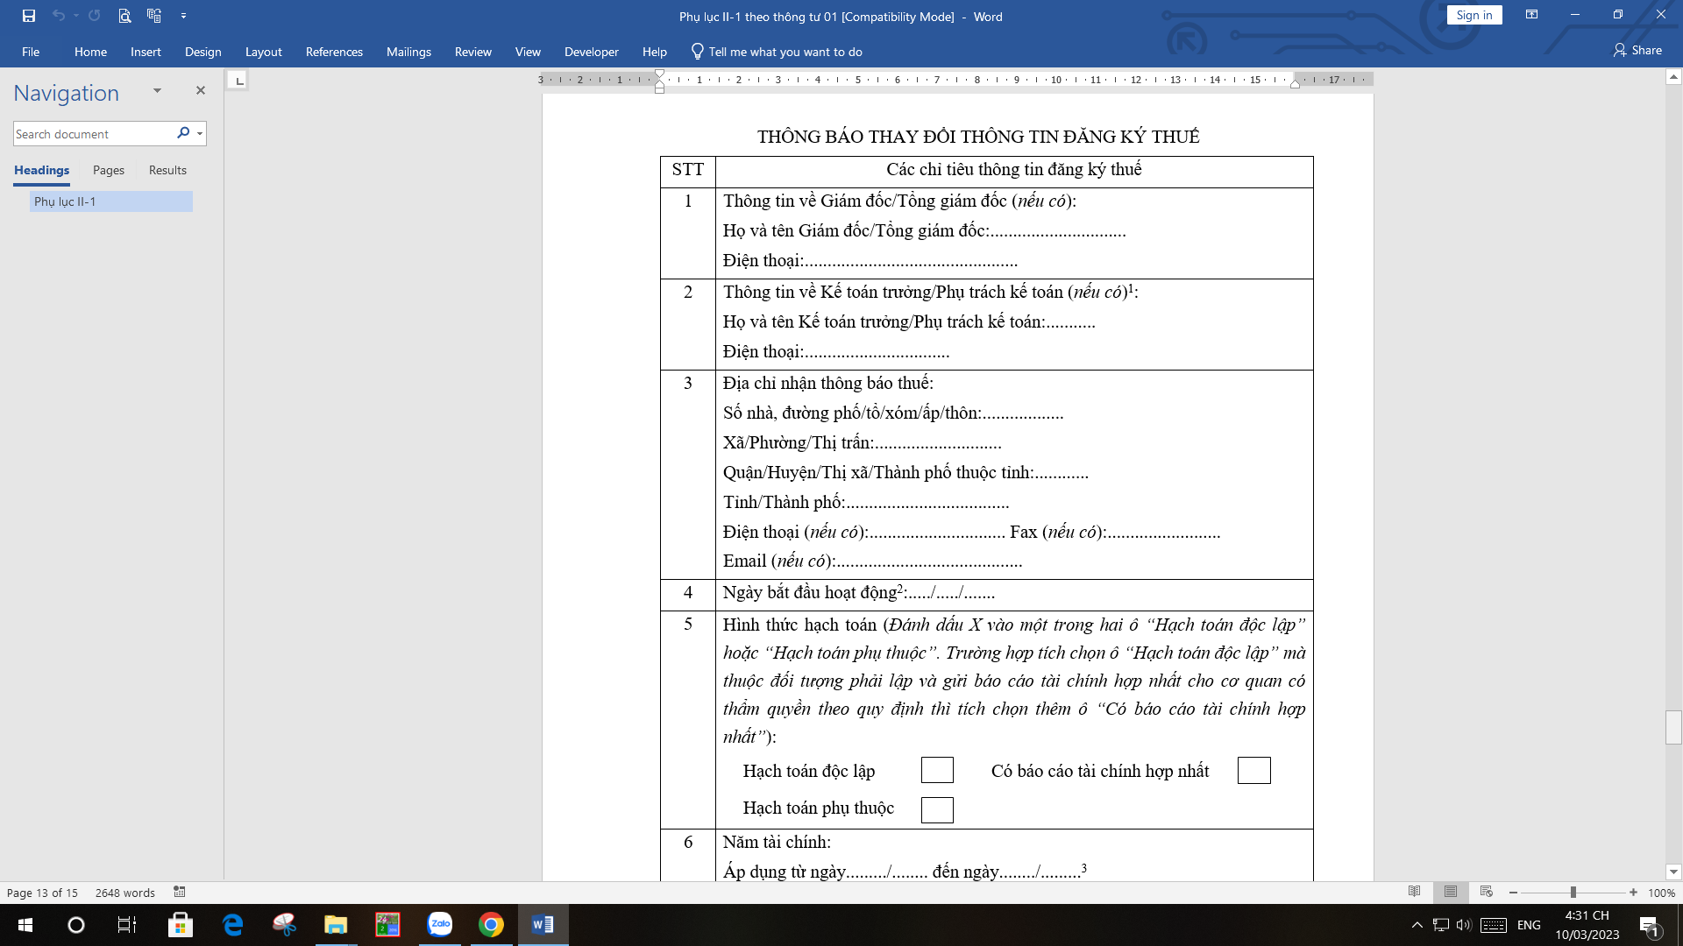
Task: Open the References ribbon tab
Action: (x=334, y=52)
